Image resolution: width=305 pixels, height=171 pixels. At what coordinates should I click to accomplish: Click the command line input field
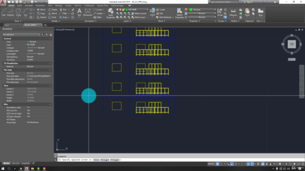(x=181, y=160)
